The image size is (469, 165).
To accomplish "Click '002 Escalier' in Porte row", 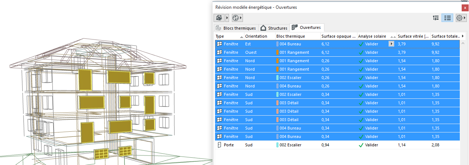I will [291, 145].
